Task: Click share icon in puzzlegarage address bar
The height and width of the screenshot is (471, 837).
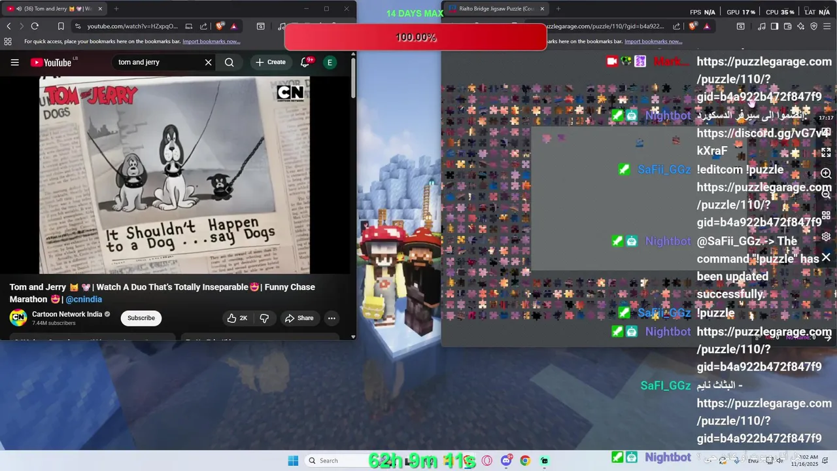Action: (677, 26)
